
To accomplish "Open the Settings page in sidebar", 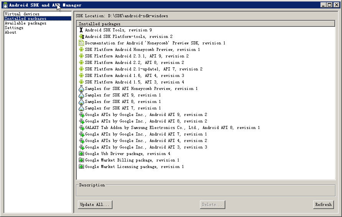I will (x=14, y=28).
